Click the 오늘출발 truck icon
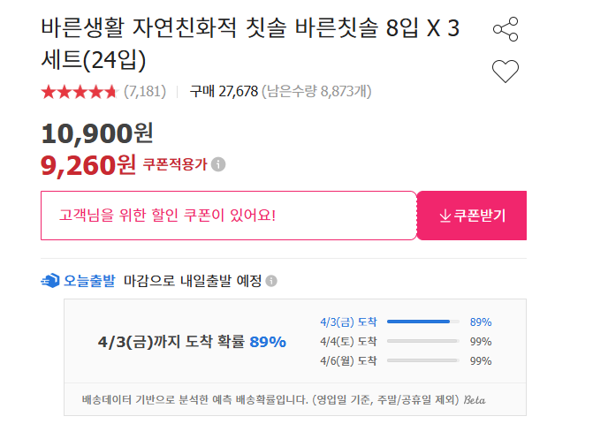593x424 pixels. (x=49, y=281)
